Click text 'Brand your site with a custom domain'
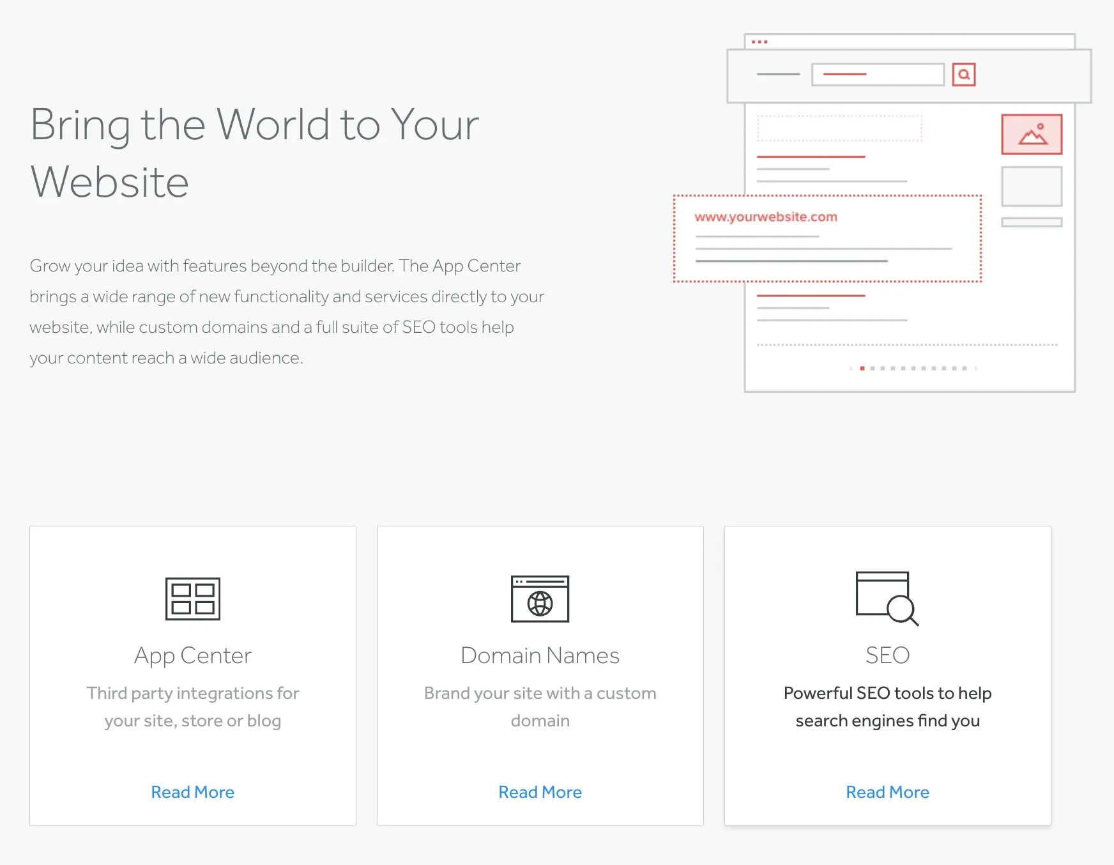The width and height of the screenshot is (1114, 865). click(x=540, y=707)
